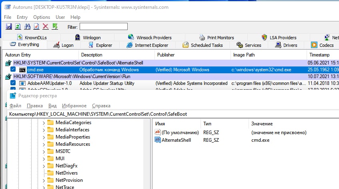Sort by the Description column header
Screen dimensions: 339x189
click(117, 55)
